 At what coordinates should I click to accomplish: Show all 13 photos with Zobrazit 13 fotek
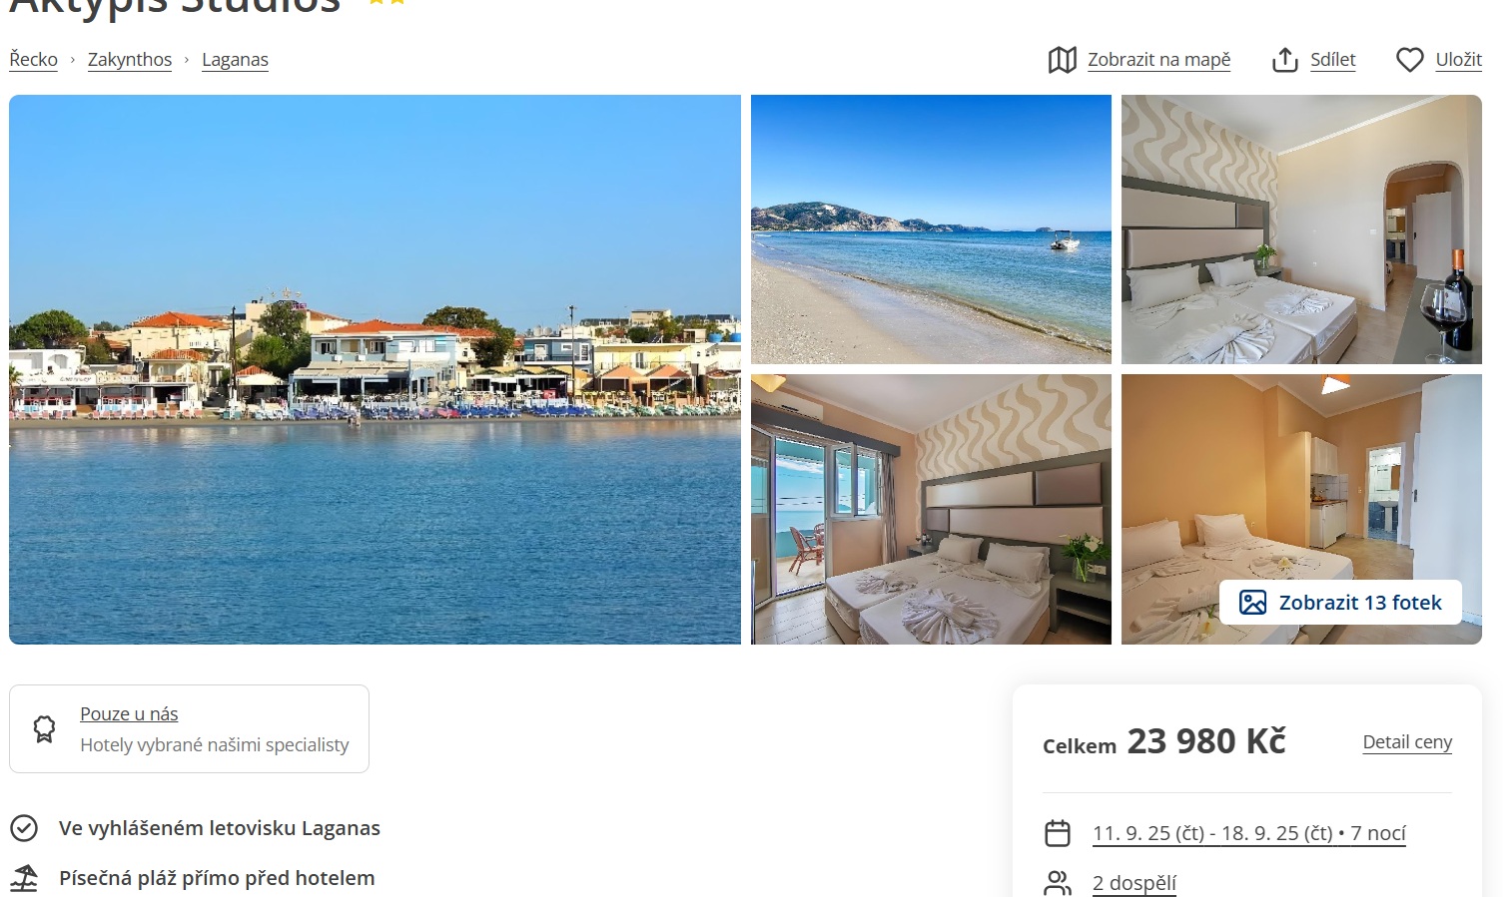[1340, 603]
